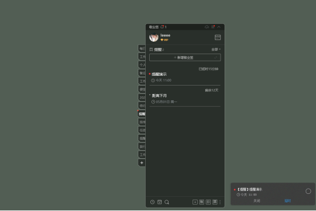The height and width of the screenshot is (211, 316).
Task: Click the 05月01日 周一 date
Action: tap(164, 102)
